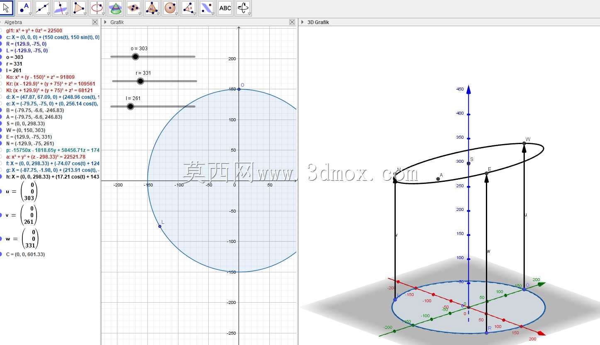Toggle visibility of point S
Screen dimensions: 600x345
click(1, 123)
